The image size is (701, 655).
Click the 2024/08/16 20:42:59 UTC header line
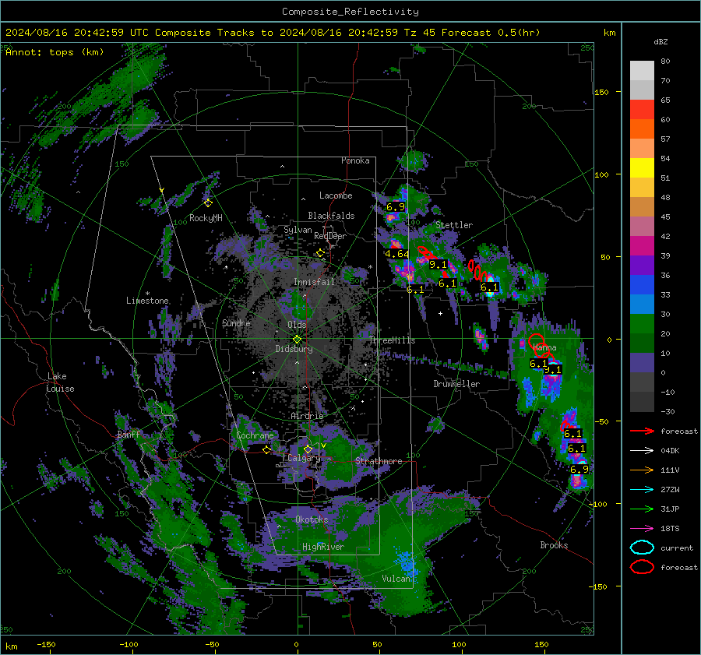pos(273,33)
